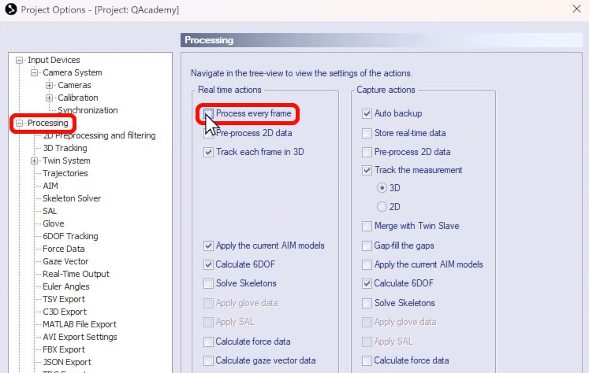Collapse the Input Devices node
Viewport: 589px width, 373px height.
20,61
